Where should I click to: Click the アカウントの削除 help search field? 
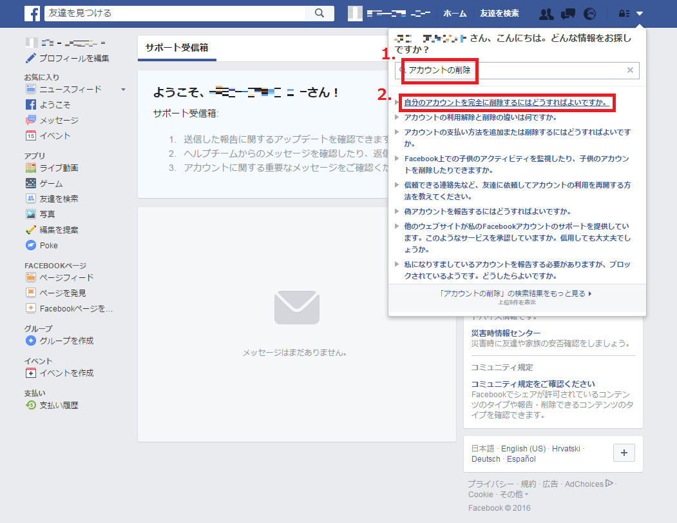(515, 70)
